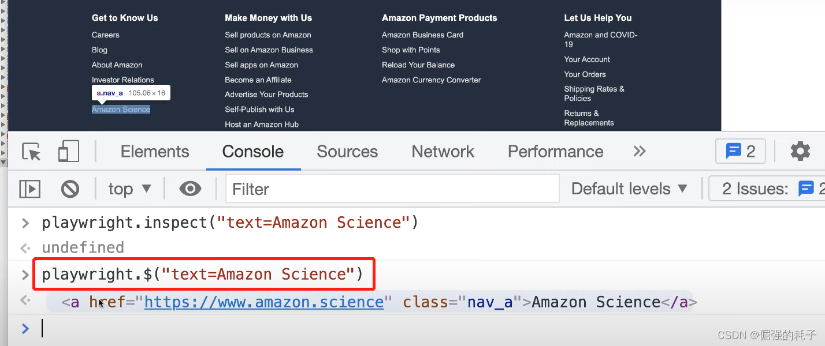The image size is (825, 346).
Task: Expand the Default levels dropdown
Action: pos(629,189)
